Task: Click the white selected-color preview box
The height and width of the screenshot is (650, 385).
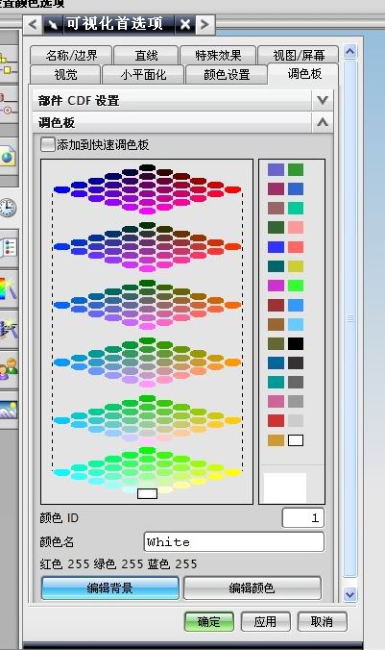Action: tap(285, 487)
